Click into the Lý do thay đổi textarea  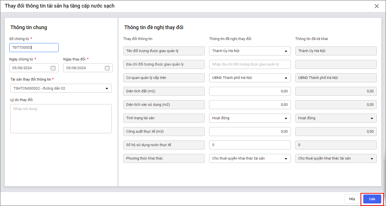point(61,119)
